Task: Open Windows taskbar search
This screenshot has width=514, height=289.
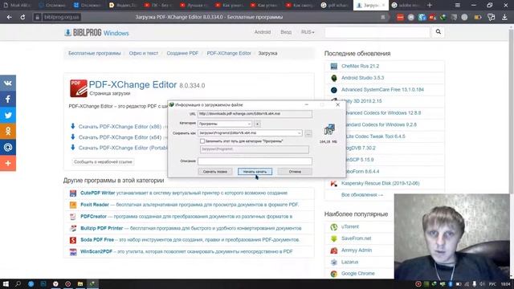Action: point(18,283)
